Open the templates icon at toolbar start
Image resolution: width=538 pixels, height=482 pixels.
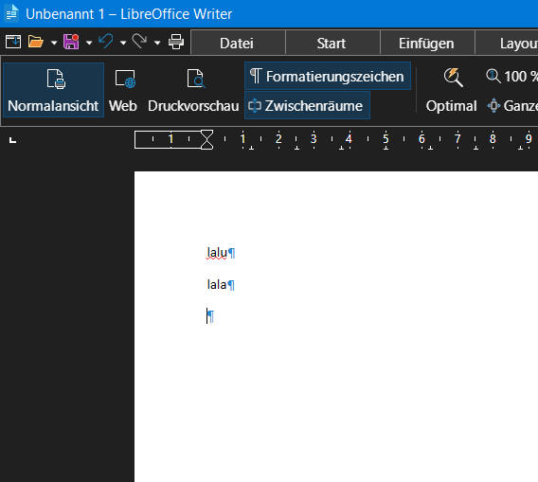coord(13,42)
